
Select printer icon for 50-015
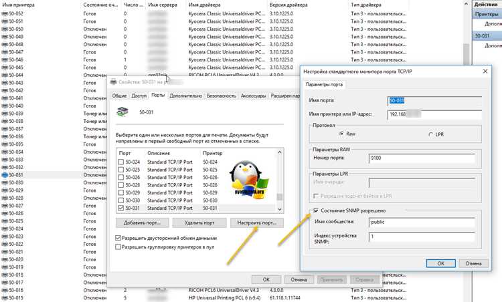tap(5, 298)
